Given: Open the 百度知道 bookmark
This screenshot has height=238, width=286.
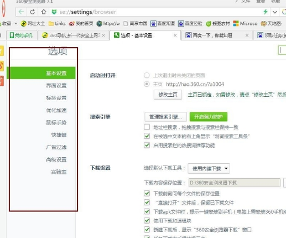Looking at the screenshot, I should (x=163, y=24).
